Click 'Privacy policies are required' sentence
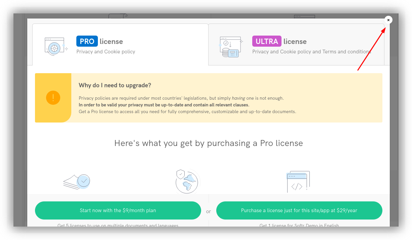Screen dimensions: 412x240 (x=181, y=98)
